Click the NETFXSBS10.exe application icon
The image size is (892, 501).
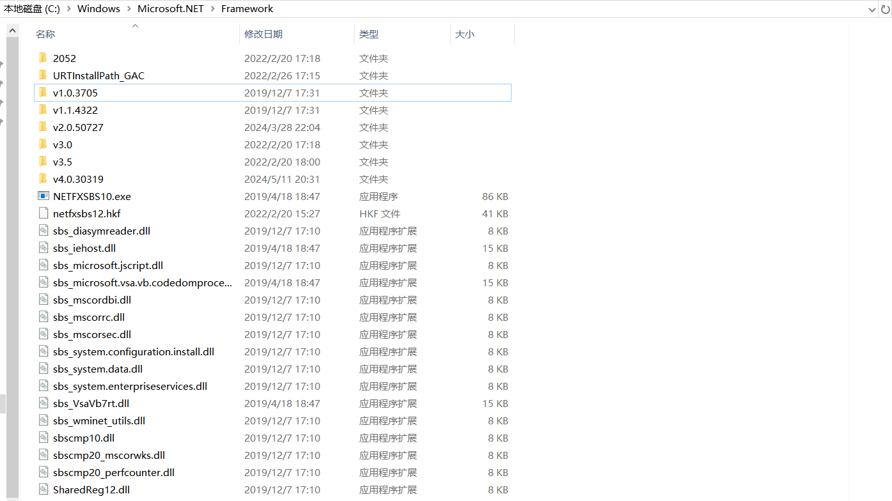tap(43, 196)
